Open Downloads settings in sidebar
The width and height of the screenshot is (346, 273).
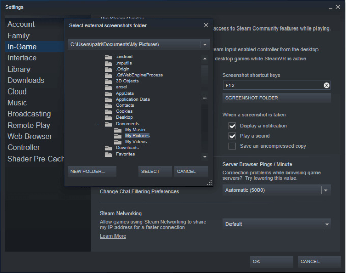point(26,80)
